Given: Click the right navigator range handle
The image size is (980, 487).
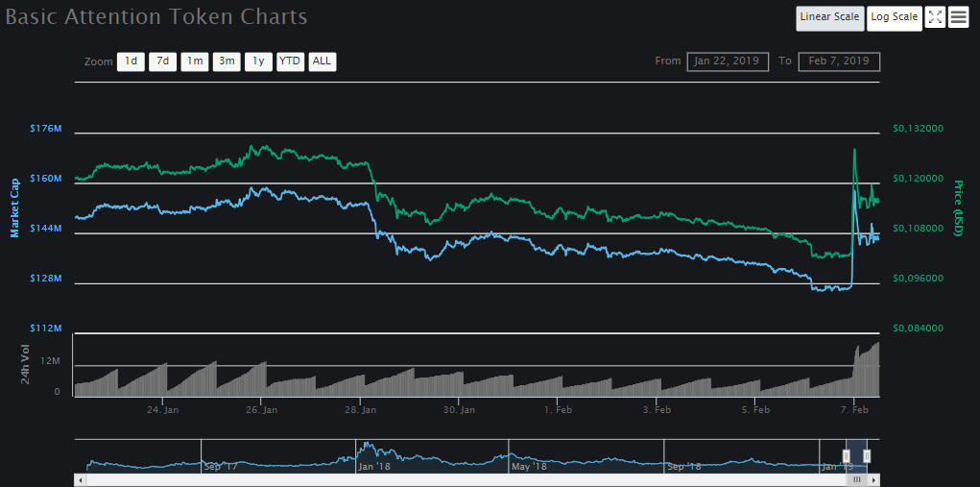Looking at the screenshot, I should (867, 455).
